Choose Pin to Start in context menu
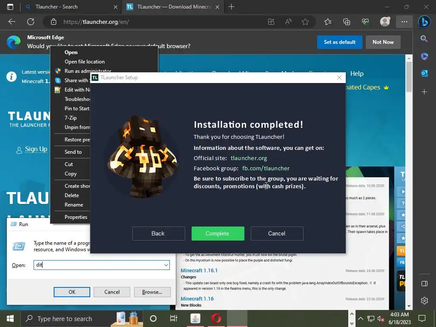 (x=77, y=109)
